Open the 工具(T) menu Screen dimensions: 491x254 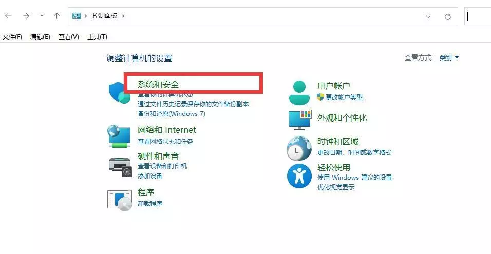[x=97, y=37]
